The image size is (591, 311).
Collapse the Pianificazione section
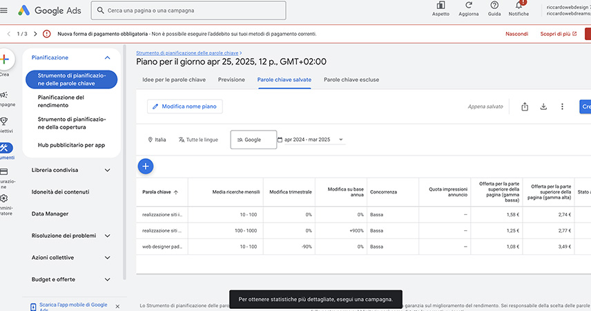click(x=107, y=58)
